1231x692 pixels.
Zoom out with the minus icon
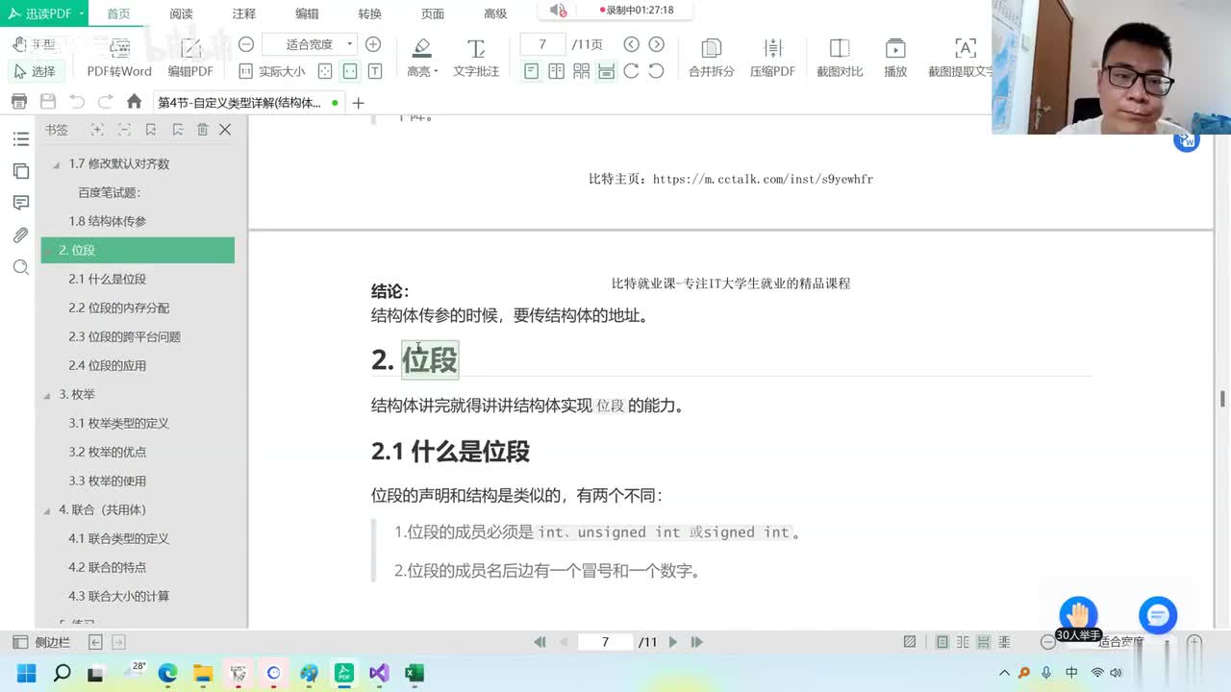(246, 44)
